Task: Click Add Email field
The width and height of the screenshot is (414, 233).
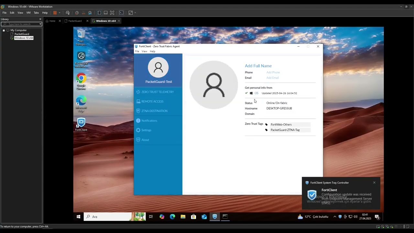Action: (272, 78)
